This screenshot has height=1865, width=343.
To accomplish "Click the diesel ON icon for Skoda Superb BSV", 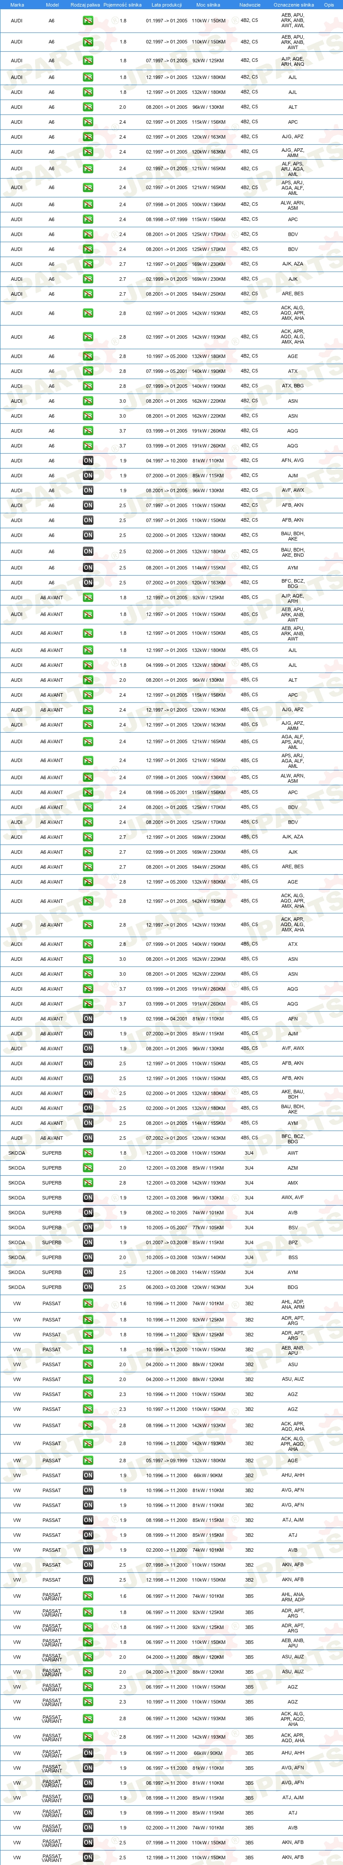I will pyautogui.click(x=88, y=1228).
